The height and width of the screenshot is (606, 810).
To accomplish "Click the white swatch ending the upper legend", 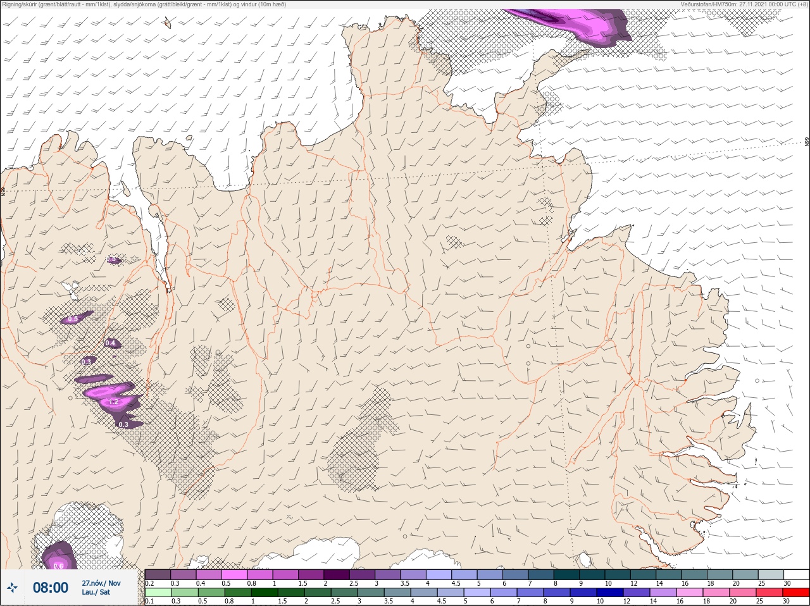I will tap(795, 574).
